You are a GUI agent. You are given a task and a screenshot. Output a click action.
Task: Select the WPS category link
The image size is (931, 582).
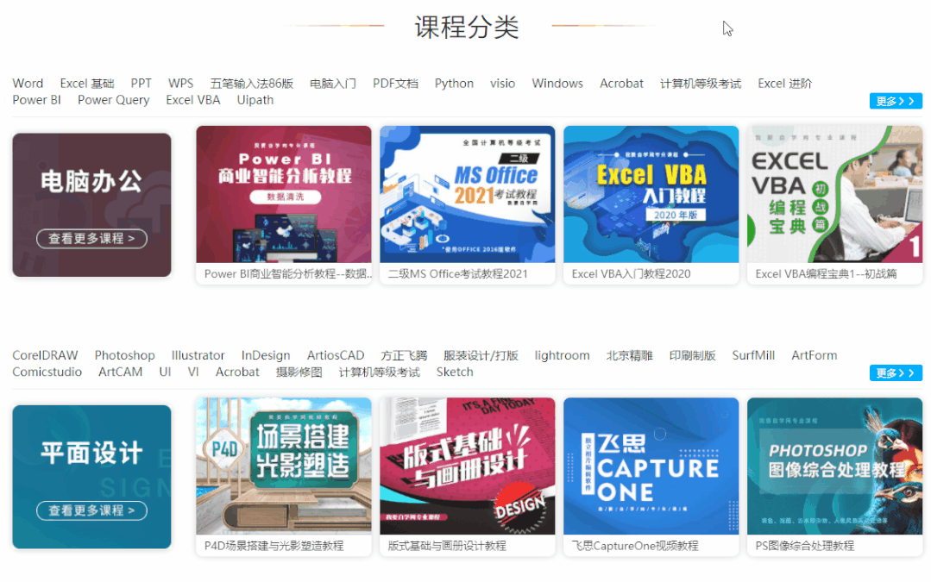pyautogui.click(x=180, y=84)
